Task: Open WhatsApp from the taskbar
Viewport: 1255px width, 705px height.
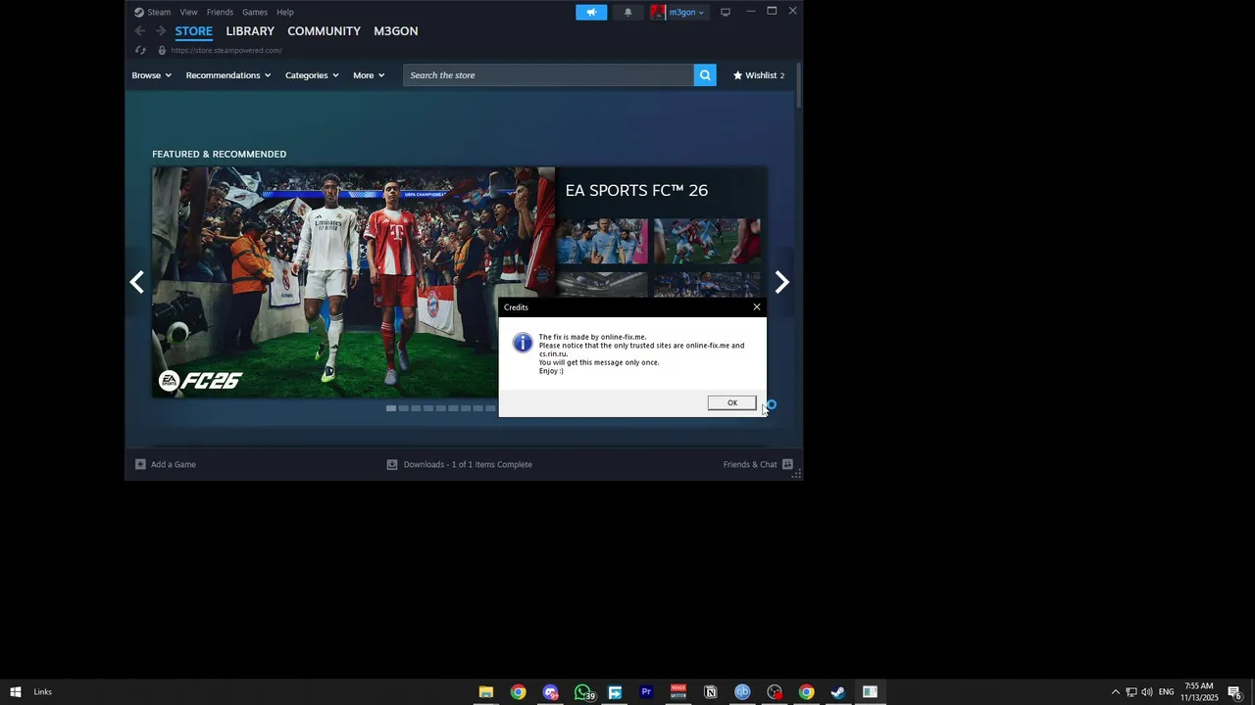Action: click(x=583, y=692)
